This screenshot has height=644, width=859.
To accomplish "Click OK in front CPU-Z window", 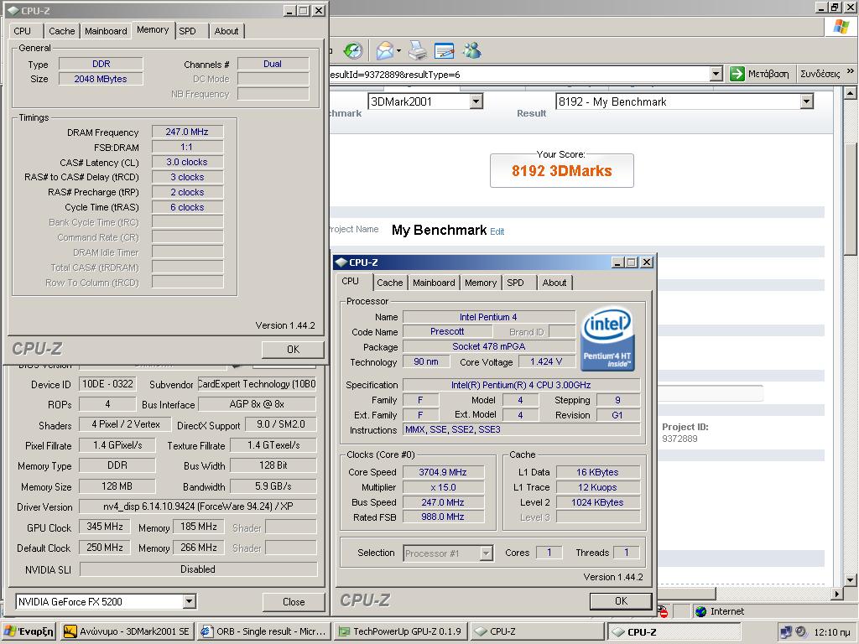I will click(621, 600).
